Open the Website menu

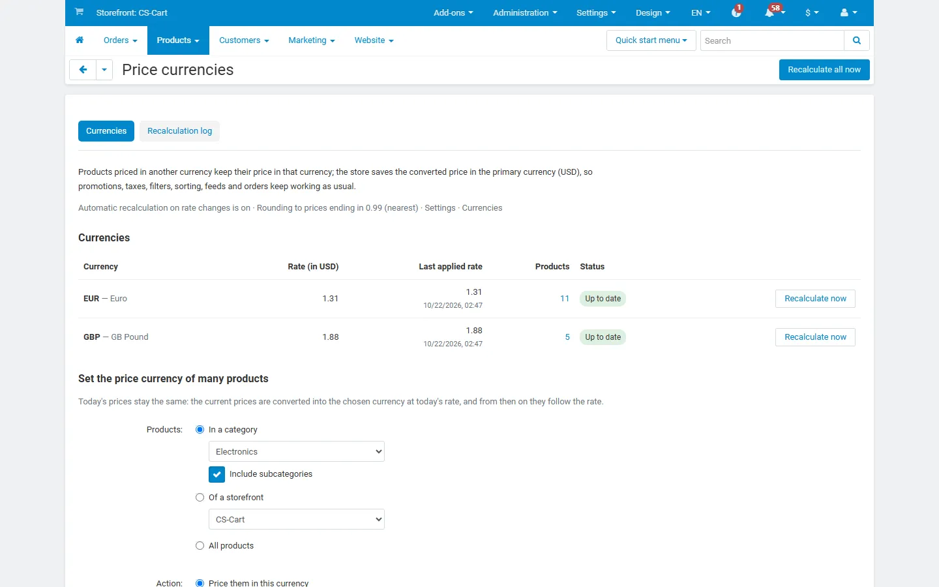pos(374,40)
